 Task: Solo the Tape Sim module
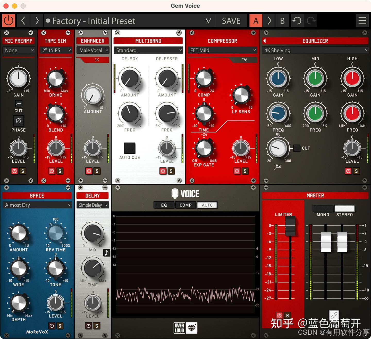point(60,171)
